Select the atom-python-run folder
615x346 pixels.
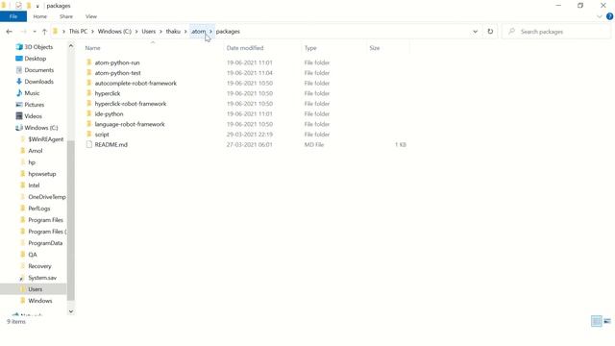(117, 62)
